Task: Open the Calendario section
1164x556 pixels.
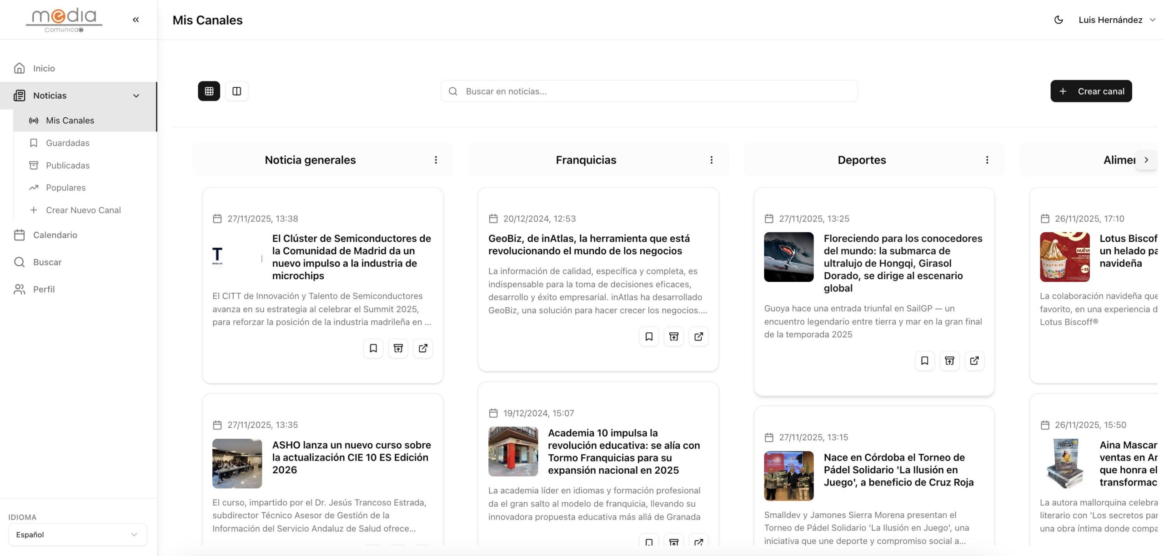Action: [x=55, y=235]
